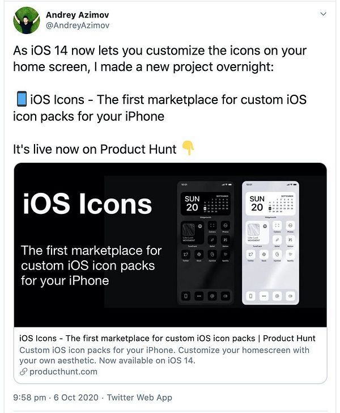Click the Twitter Web App source label
The height and width of the screenshot is (413, 340).
139,397
